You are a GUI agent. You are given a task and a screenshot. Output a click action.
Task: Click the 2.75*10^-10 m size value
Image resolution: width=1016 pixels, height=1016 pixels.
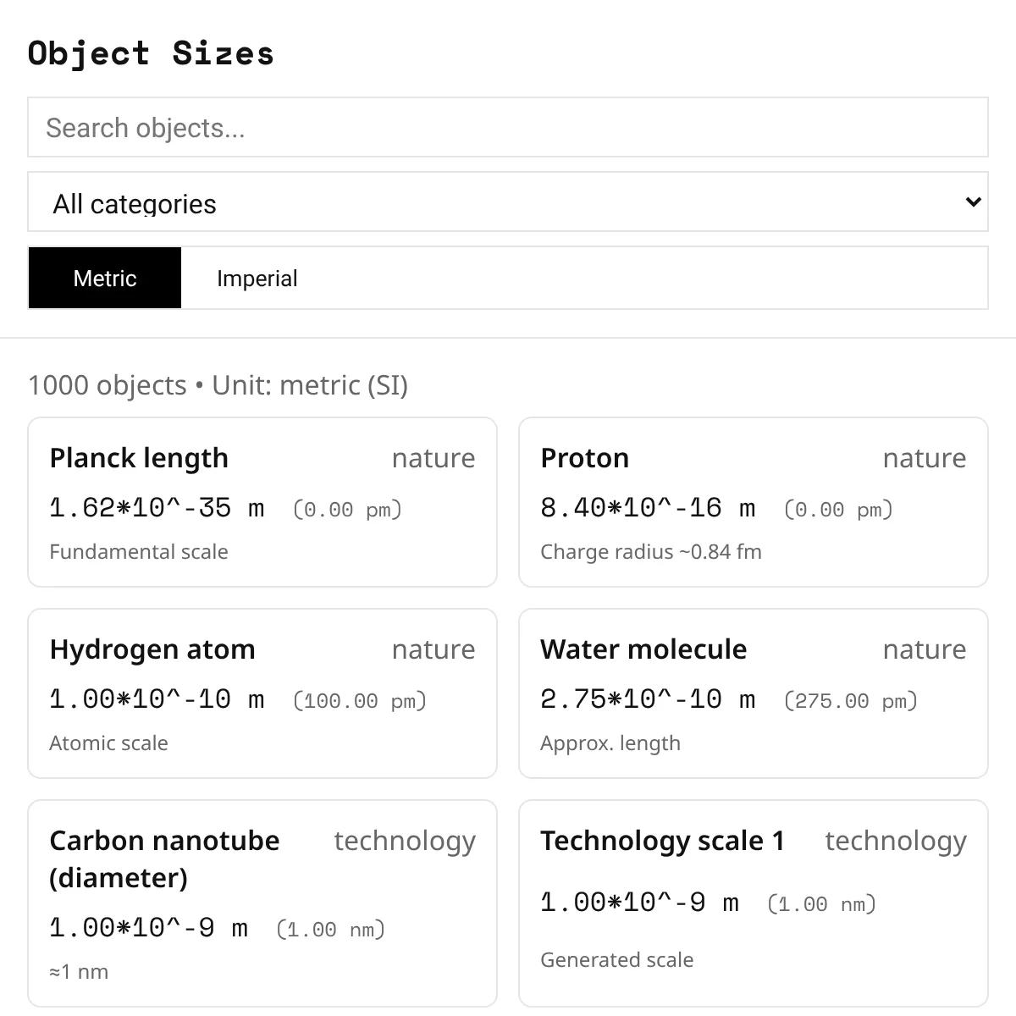tap(648, 699)
